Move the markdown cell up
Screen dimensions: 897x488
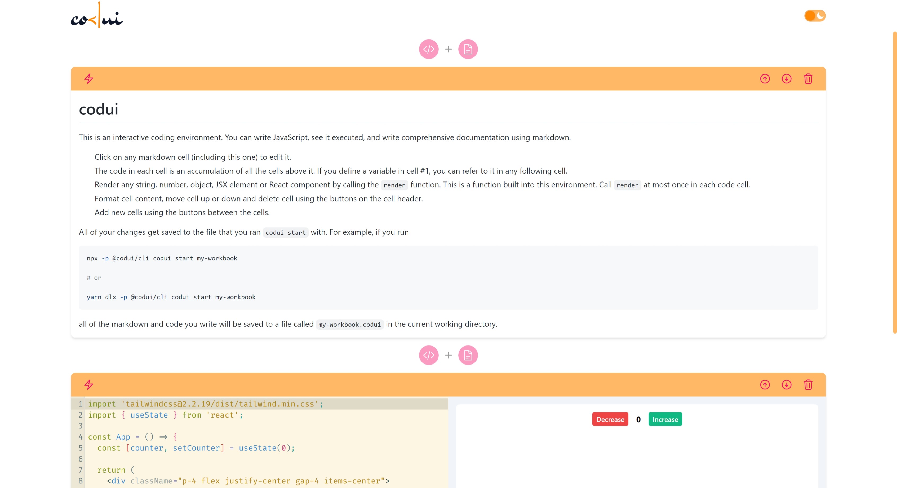pos(765,79)
